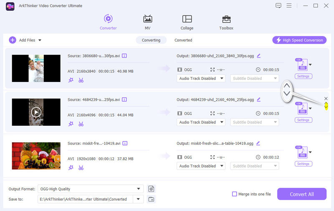
Task: Click source name mixkit-fre...-10419.avi
Action: [x=101, y=143]
